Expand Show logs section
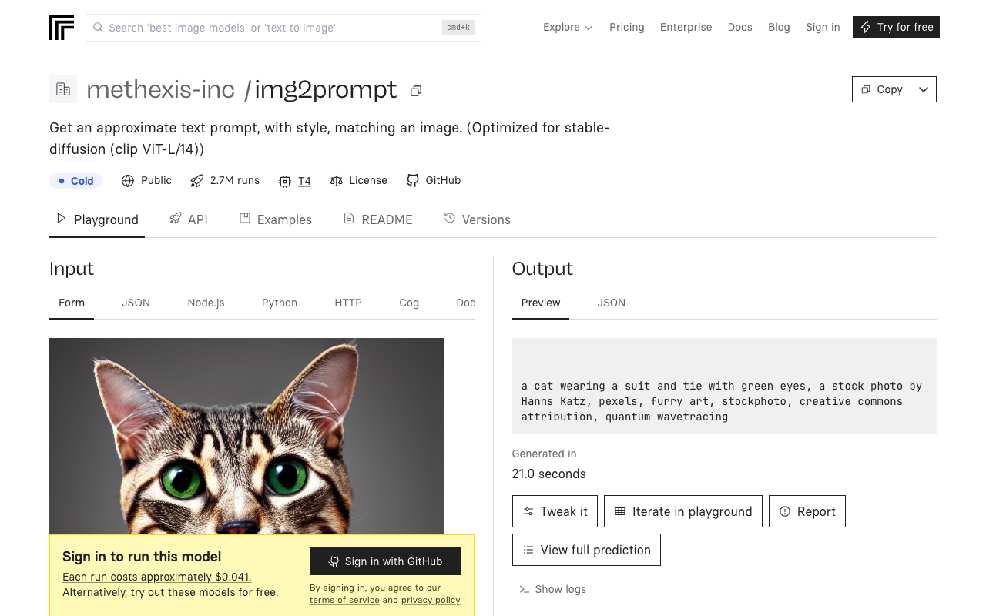This screenshot has height=616, width=986. (x=552, y=589)
